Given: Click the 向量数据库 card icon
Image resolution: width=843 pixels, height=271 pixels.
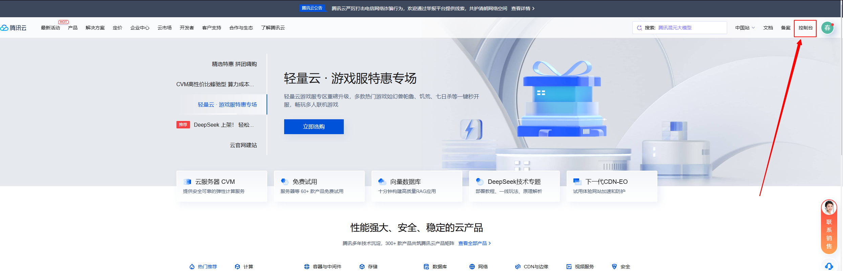Looking at the screenshot, I should click(382, 182).
